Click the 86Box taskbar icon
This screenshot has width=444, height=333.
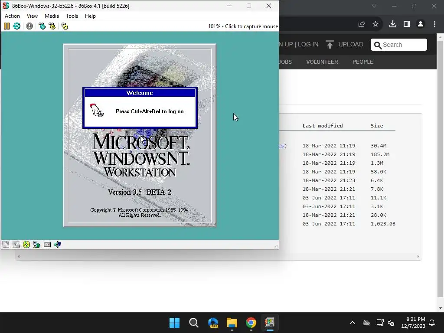tap(270, 323)
